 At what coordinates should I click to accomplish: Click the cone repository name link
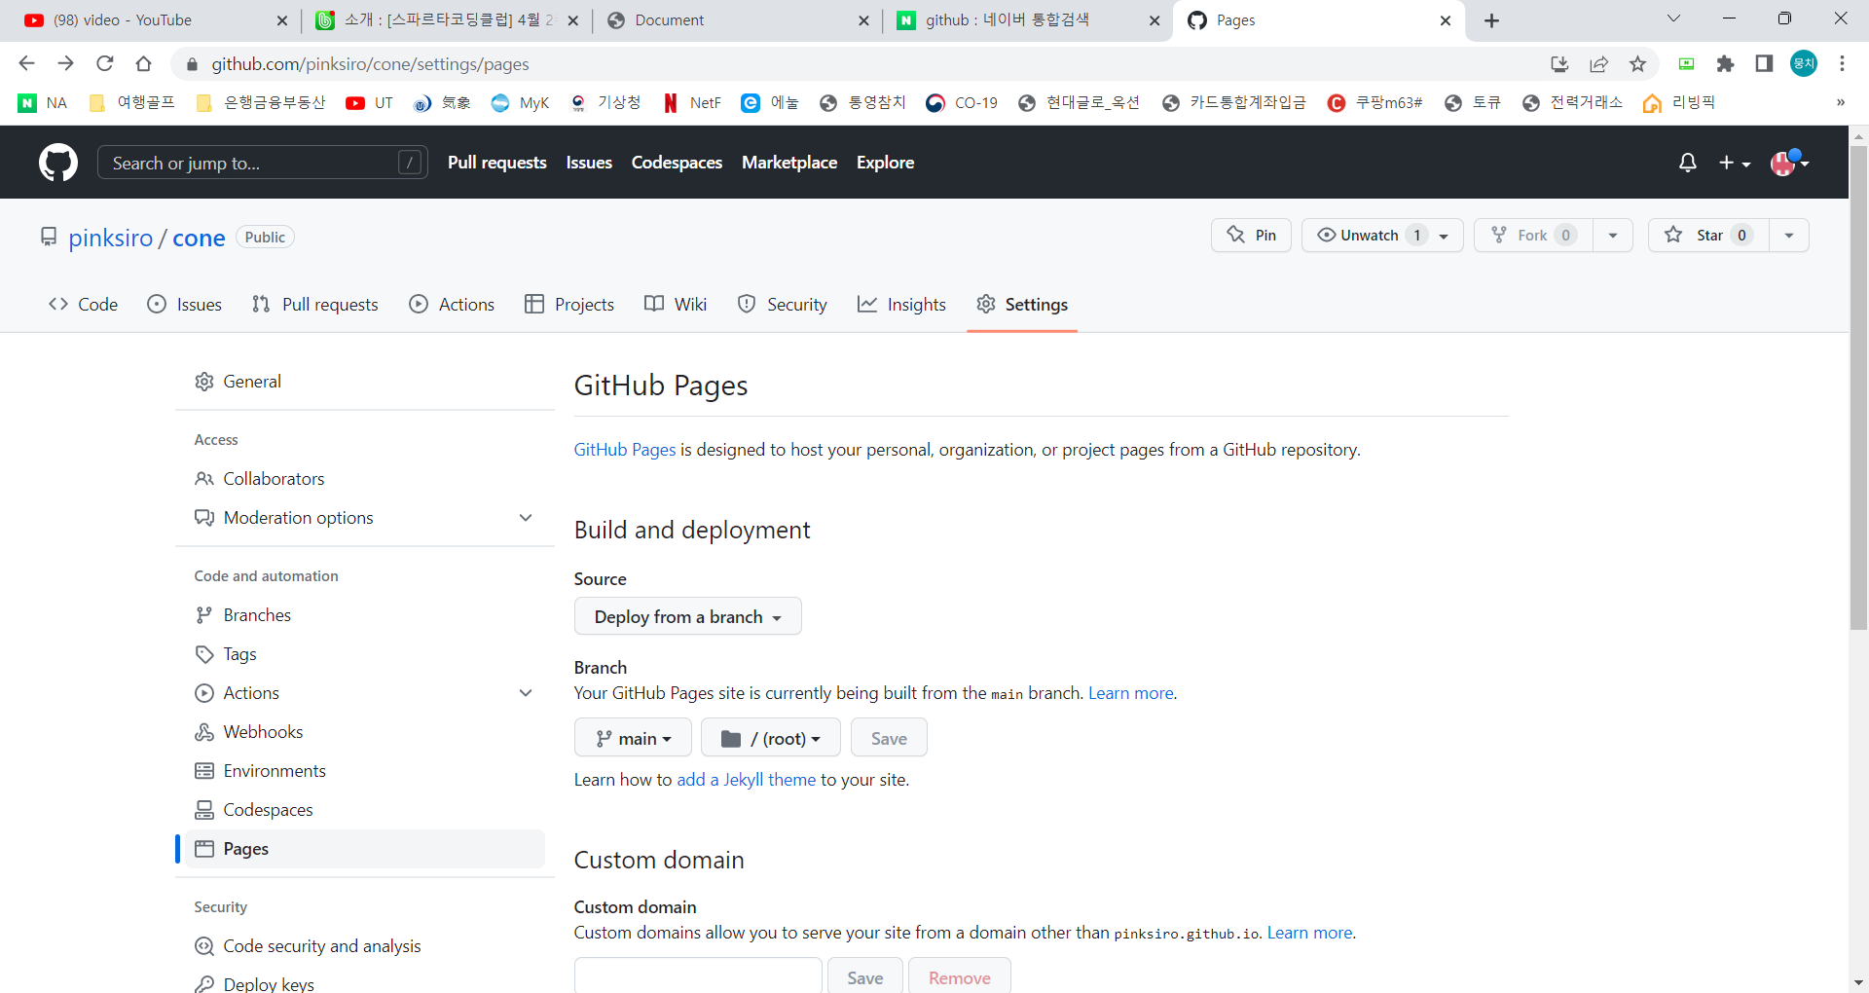point(199,238)
